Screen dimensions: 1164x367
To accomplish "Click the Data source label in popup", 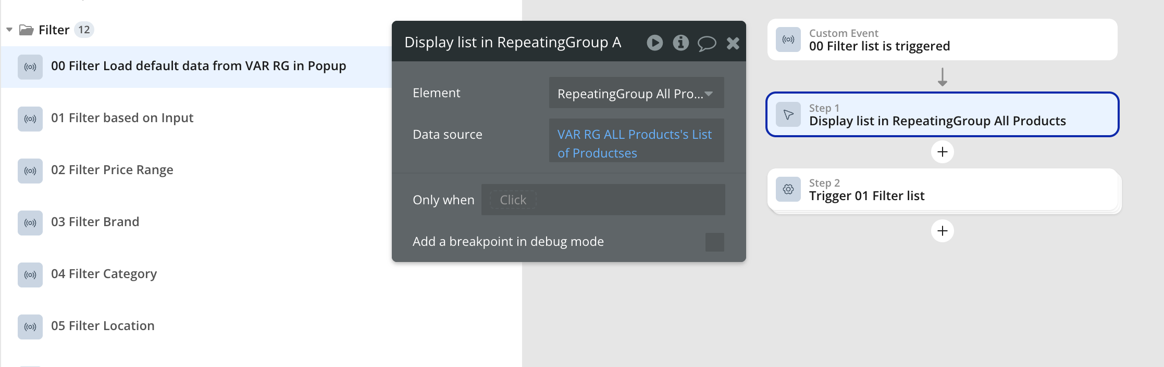I will pyautogui.click(x=448, y=134).
